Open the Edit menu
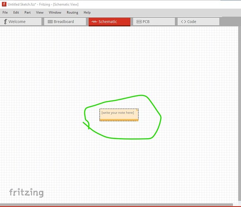 (x=16, y=12)
